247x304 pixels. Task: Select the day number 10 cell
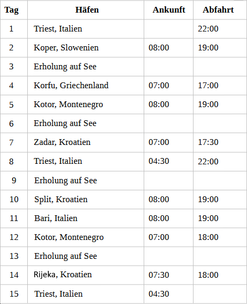click(14, 200)
